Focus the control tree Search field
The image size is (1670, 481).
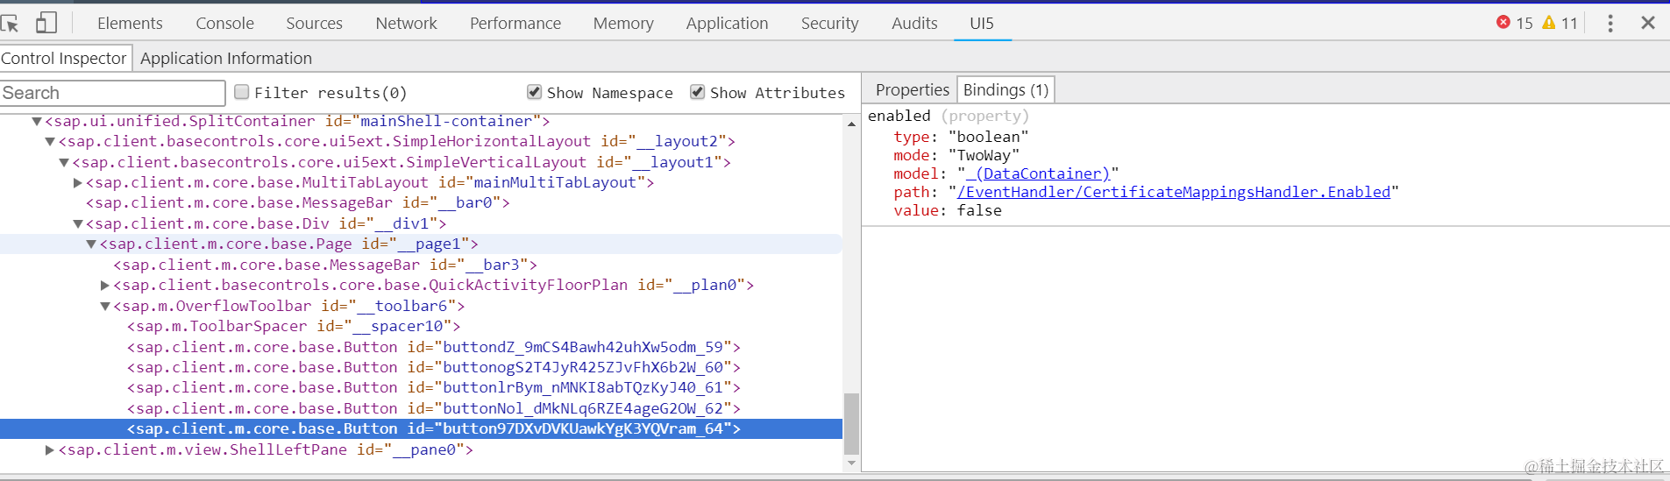[x=112, y=93]
